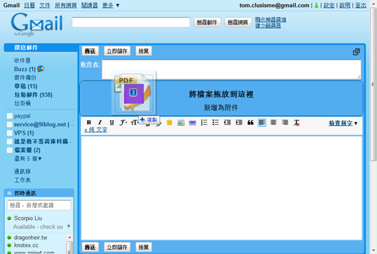Open 草稿 (15) drafts
This screenshot has width=377, height=254.
tap(26, 86)
